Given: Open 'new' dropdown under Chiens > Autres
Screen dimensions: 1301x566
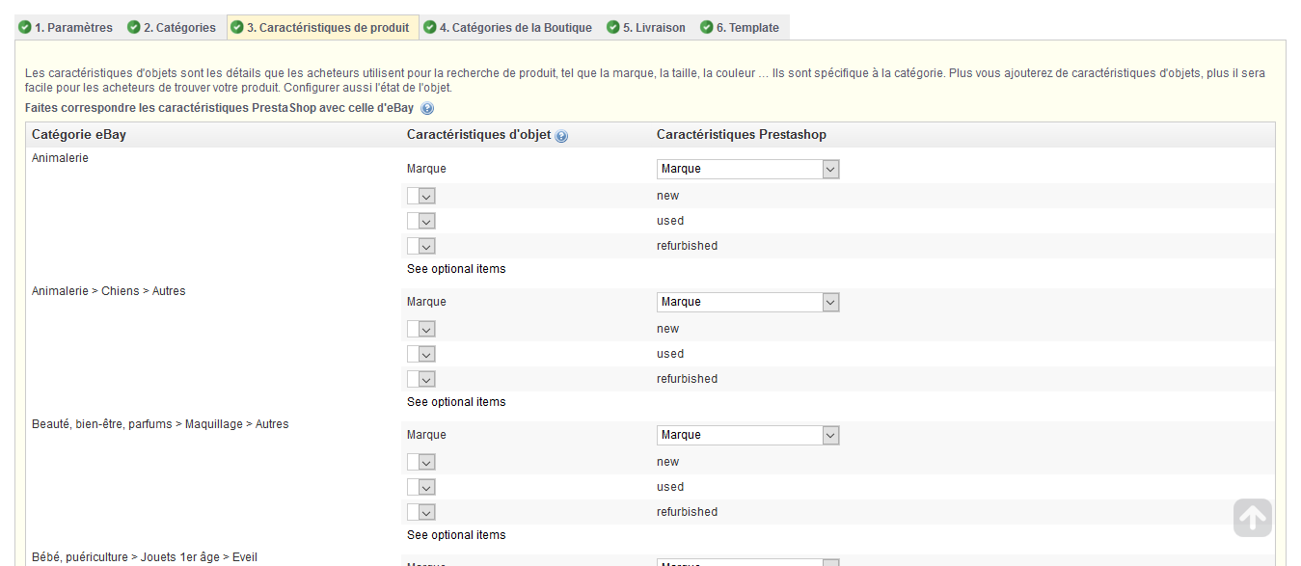Looking at the screenshot, I should [421, 329].
